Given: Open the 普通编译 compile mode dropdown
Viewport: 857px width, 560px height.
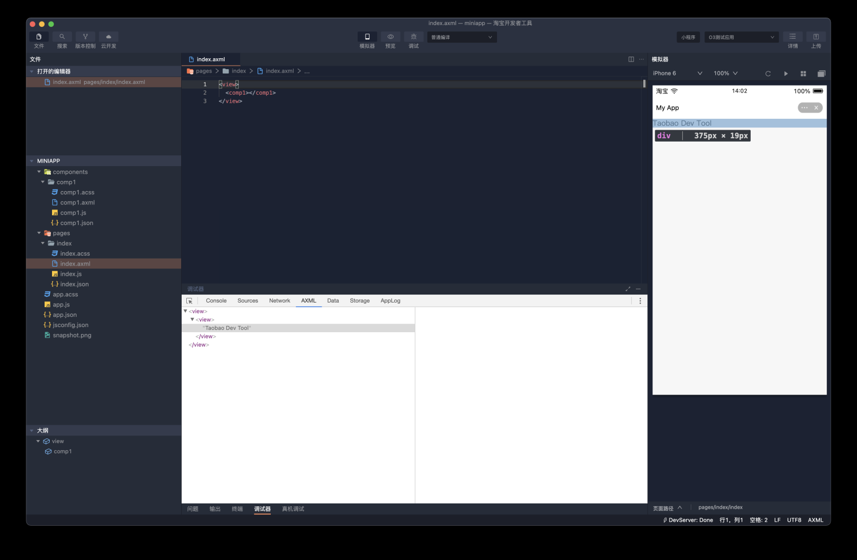Looking at the screenshot, I should [462, 37].
